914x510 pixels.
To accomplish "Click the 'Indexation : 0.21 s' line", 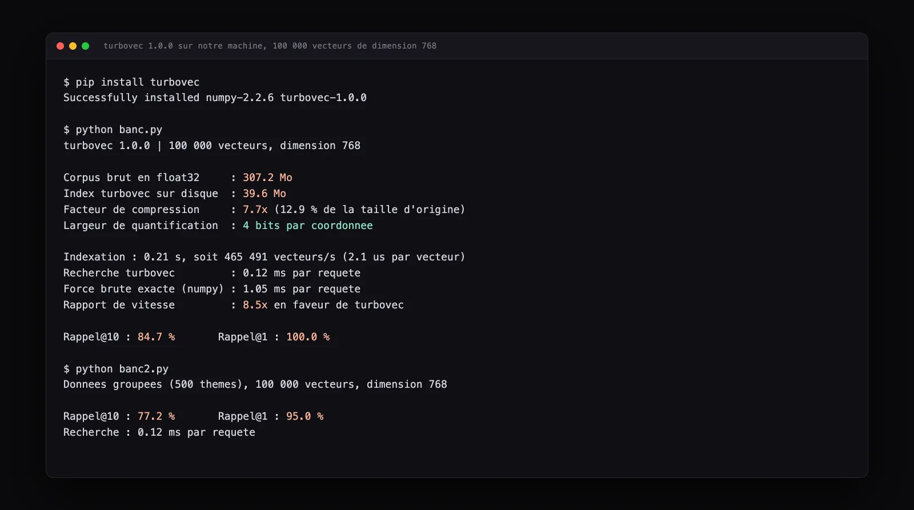I will pos(264,257).
